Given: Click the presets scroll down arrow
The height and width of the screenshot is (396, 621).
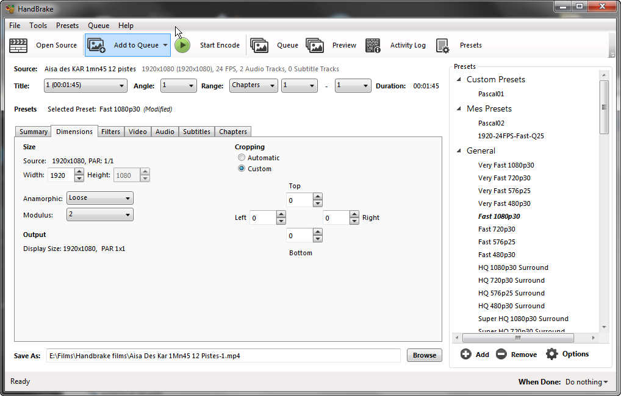Looking at the screenshot, I should [x=604, y=327].
